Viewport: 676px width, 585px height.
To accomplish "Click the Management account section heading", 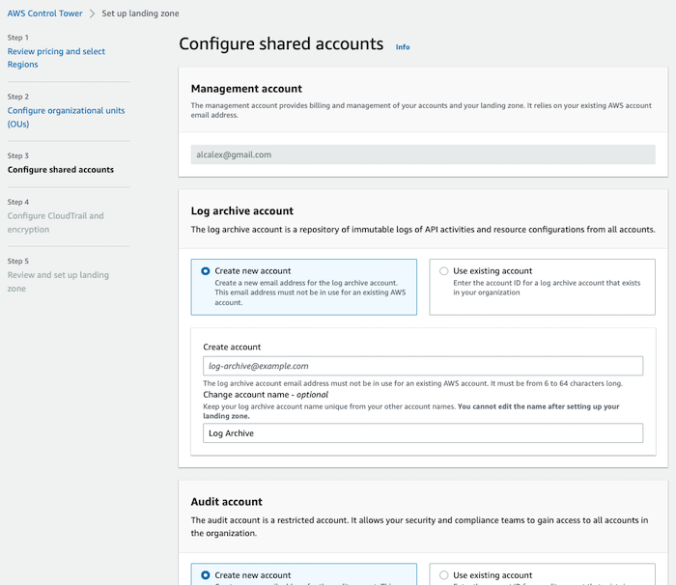I will pyautogui.click(x=246, y=89).
